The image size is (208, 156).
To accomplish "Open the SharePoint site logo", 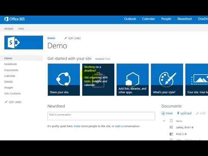I will point(23,42).
